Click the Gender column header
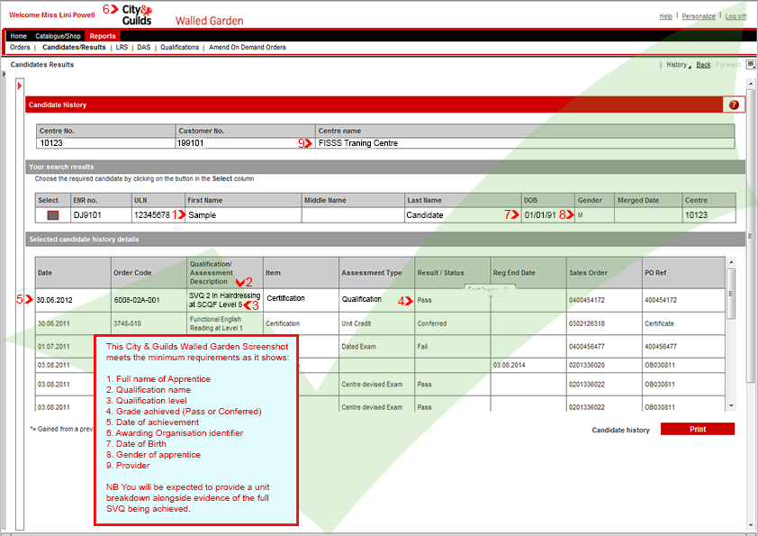The image size is (758, 536). (594, 200)
